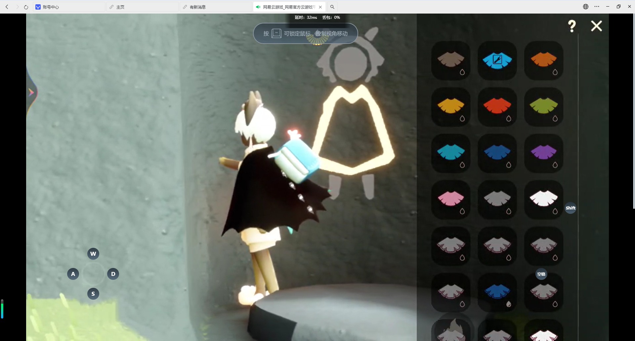Close the cape wardrobe with the X
635x341 pixels.
click(597, 26)
